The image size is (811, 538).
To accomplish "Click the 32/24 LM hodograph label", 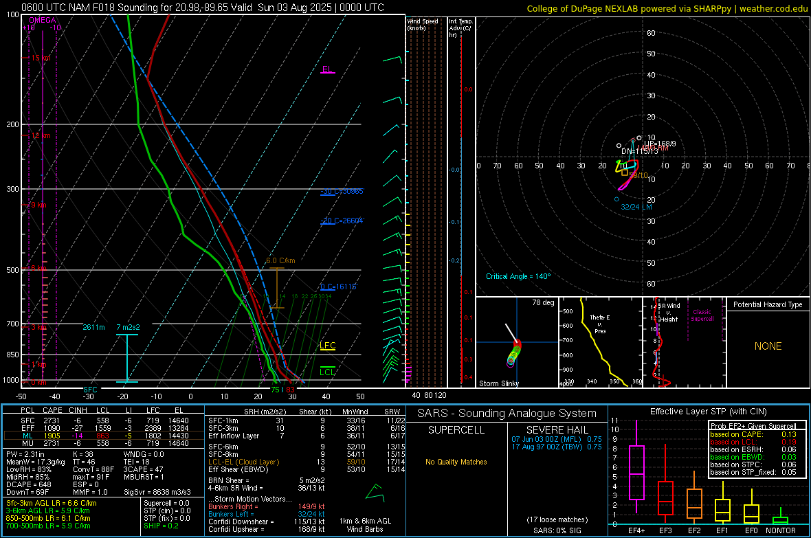I will [x=636, y=207].
